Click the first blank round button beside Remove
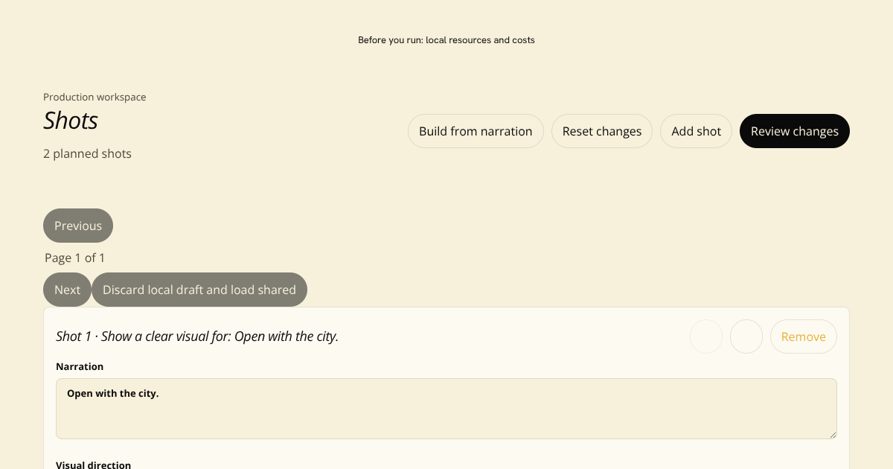This screenshot has height=469, width=893. pos(706,336)
